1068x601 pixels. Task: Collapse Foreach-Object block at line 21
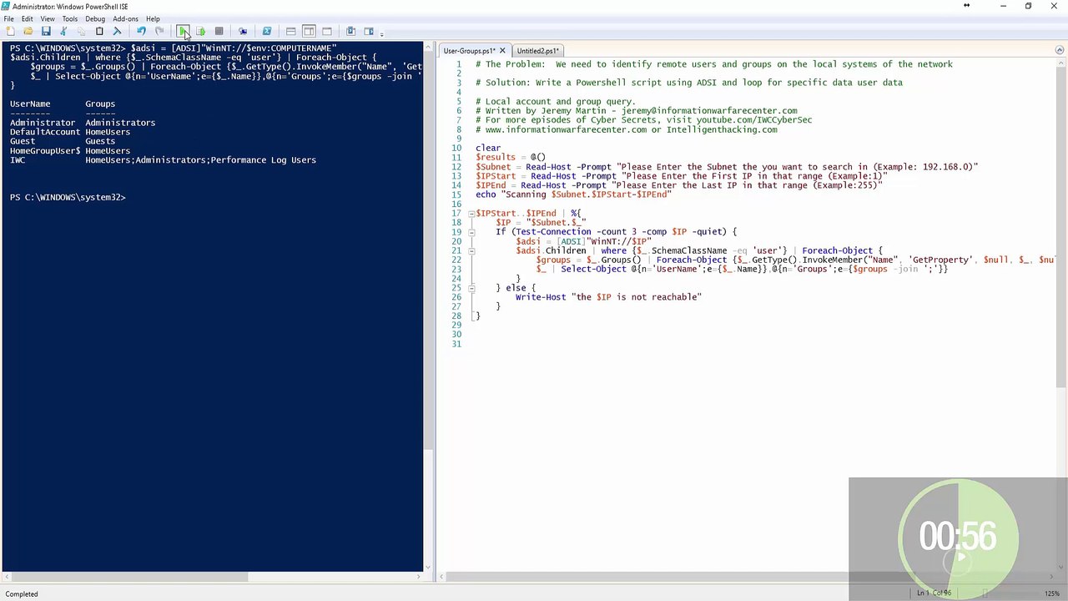tap(471, 250)
